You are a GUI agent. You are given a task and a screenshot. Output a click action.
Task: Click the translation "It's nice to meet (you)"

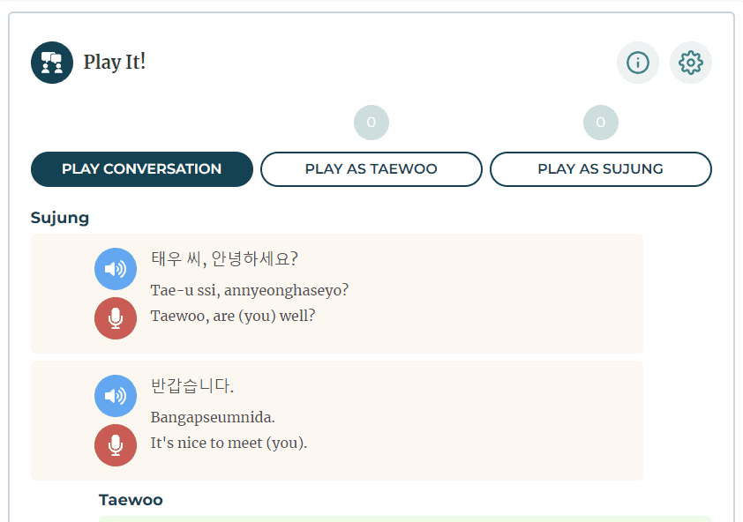point(230,443)
